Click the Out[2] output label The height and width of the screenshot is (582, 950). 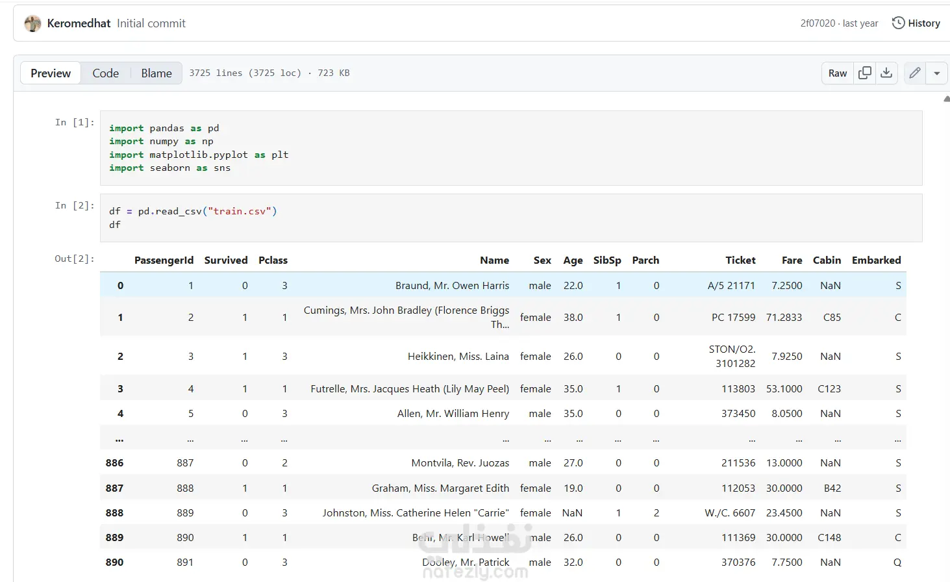coord(75,259)
